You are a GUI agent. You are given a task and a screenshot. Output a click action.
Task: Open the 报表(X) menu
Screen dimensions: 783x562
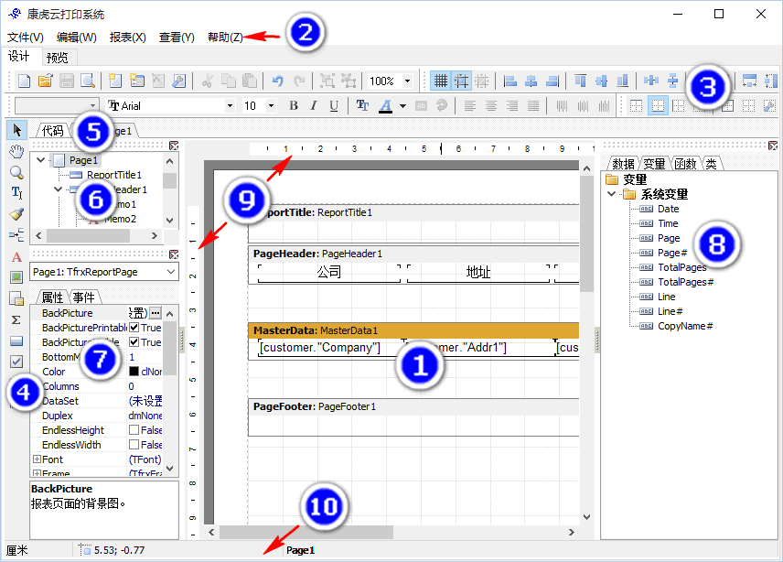pyautogui.click(x=127, y=38)
